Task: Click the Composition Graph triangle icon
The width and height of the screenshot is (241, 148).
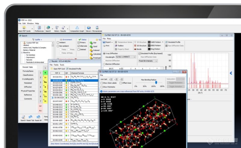Action: [x=77, y=28]
